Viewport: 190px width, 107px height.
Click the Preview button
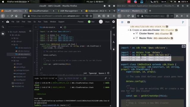[x=80, y=22]
